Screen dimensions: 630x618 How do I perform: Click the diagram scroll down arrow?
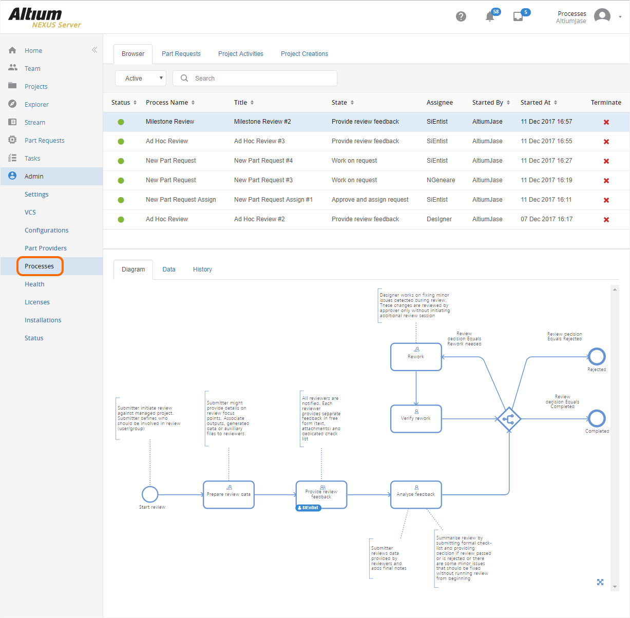pos(615,587)
